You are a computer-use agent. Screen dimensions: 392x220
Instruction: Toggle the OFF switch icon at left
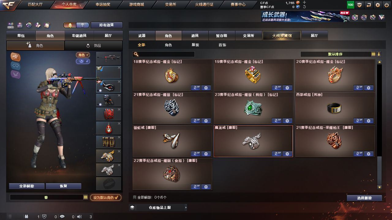(11, 25)
